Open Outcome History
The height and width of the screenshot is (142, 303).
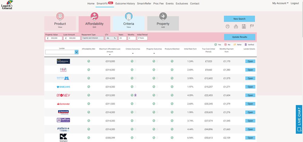(125, 3)
